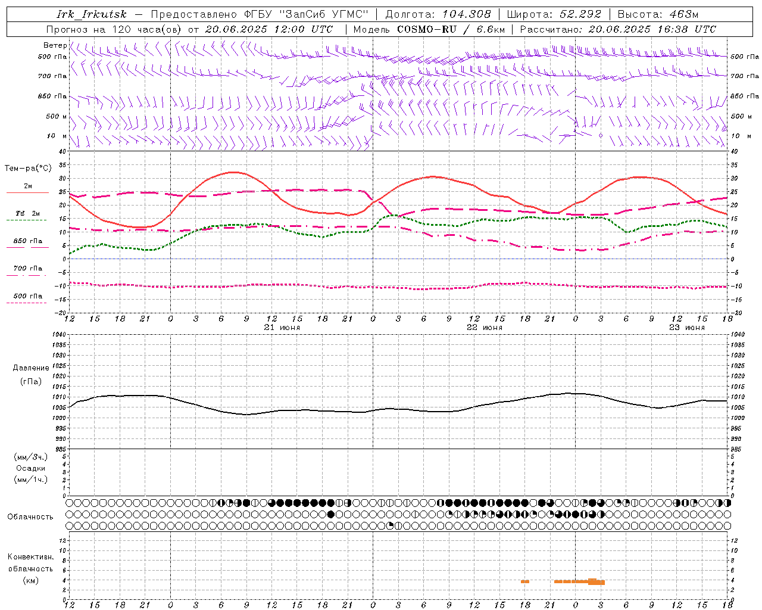The height and width of the screenshot is (610, 762).
Task: Click the (мм/1ч.) precipitation unit label
Action: [31, 480]
